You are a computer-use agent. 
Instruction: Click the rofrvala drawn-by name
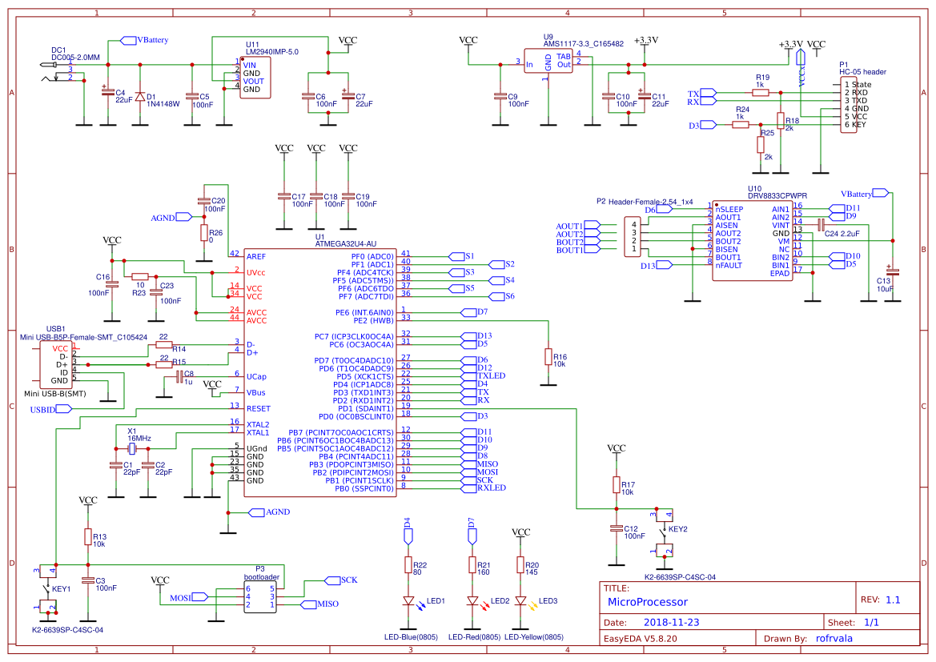(x=833, y=638)
